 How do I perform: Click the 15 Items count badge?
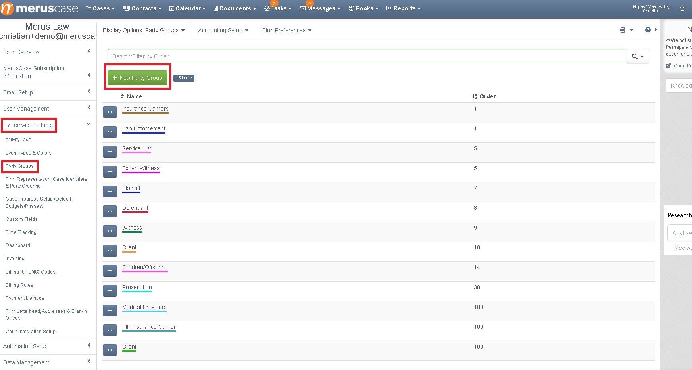coord(184,78)
